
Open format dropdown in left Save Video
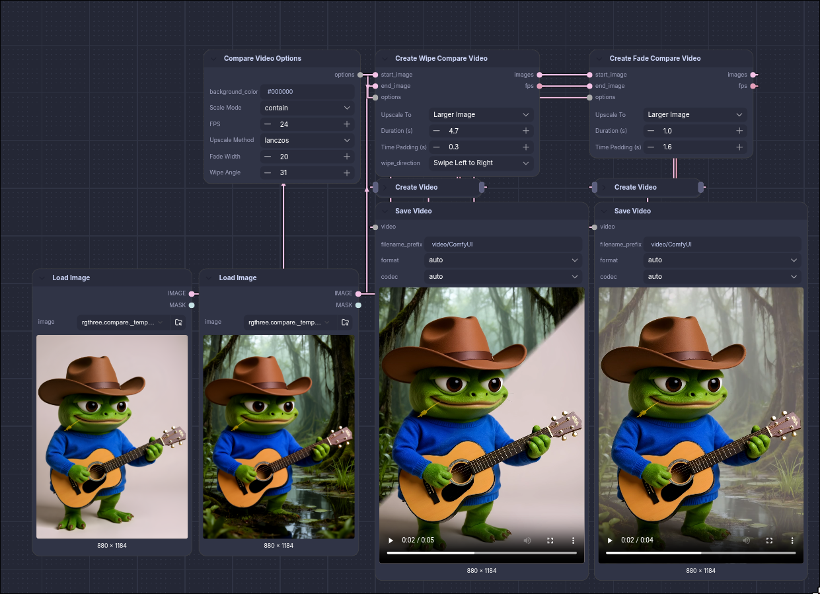(503, 260)
